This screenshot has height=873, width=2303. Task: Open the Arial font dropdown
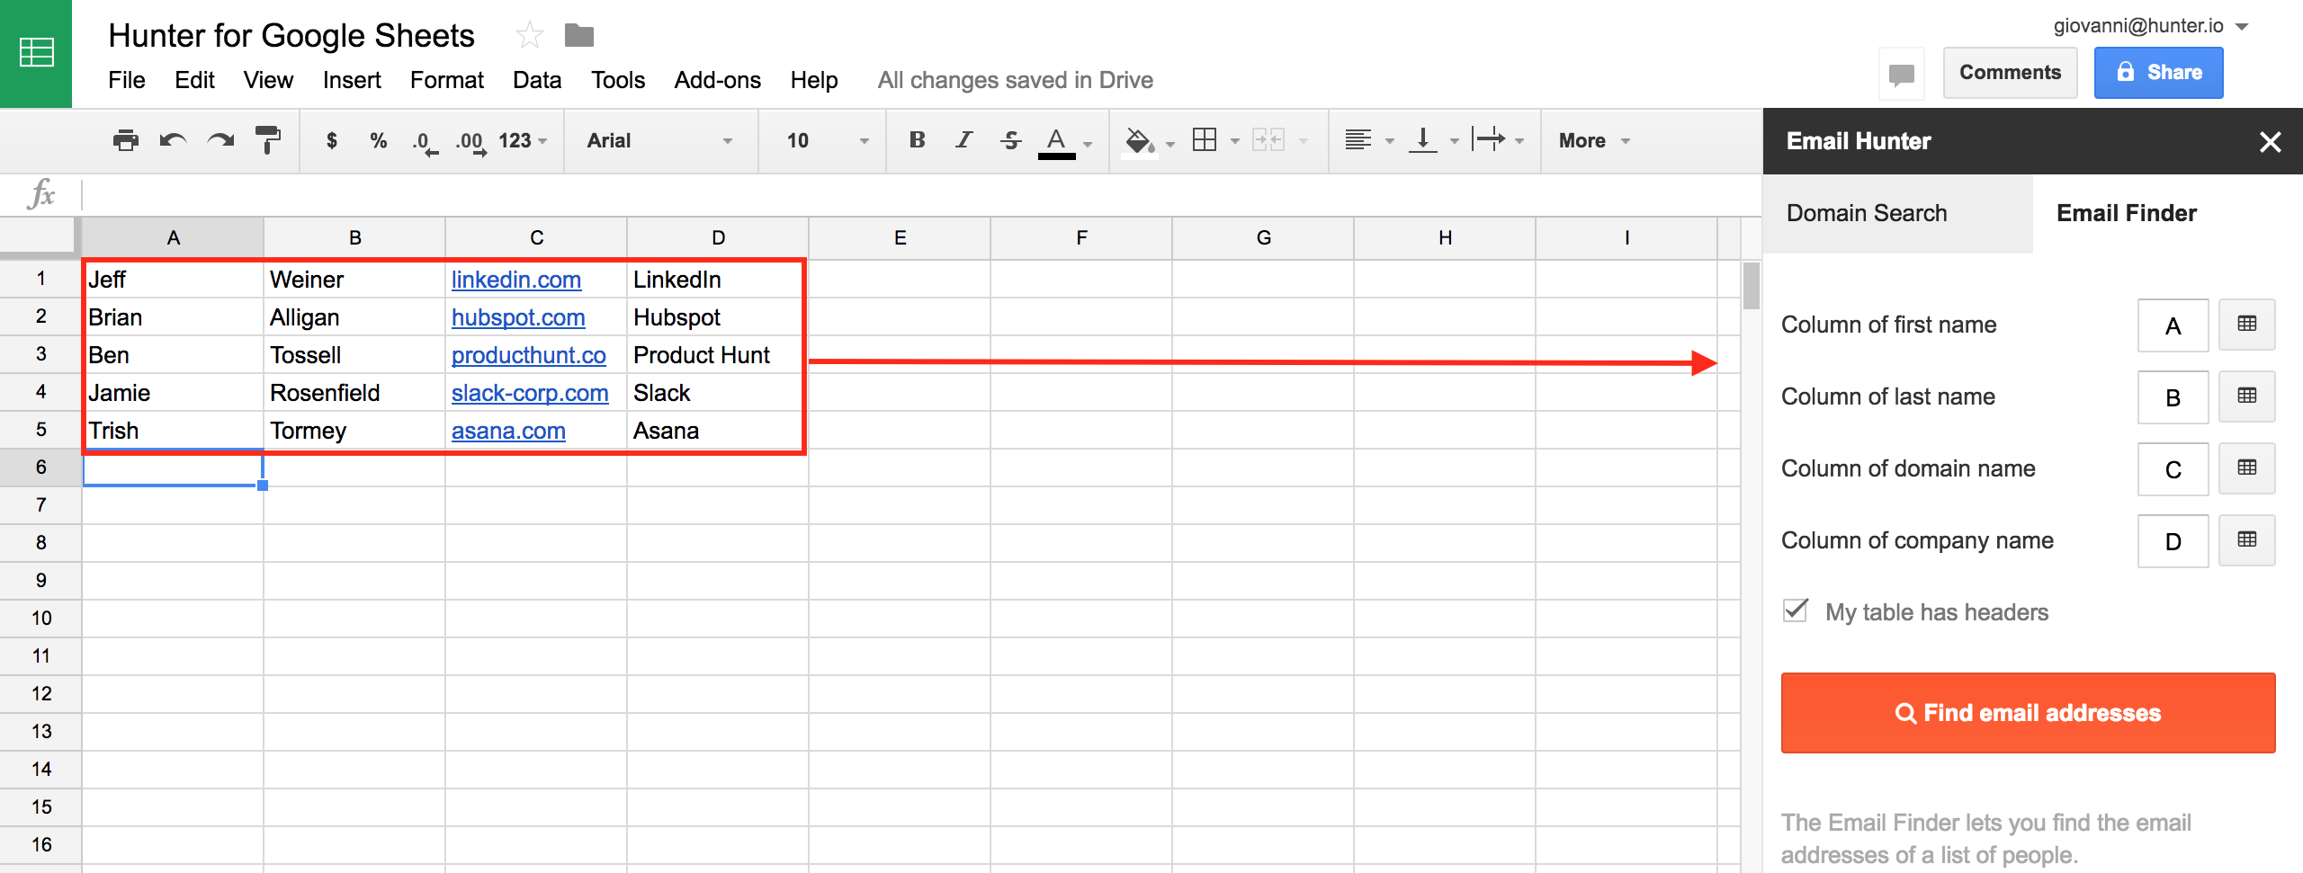coord(659,140)
